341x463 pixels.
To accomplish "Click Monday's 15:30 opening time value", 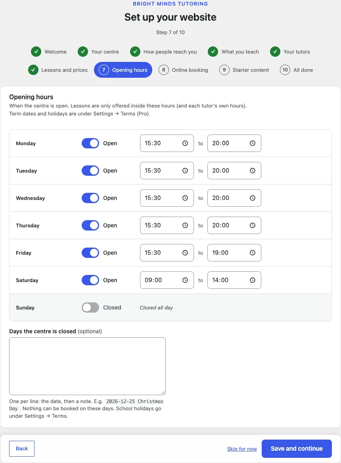I will point(153,143).
